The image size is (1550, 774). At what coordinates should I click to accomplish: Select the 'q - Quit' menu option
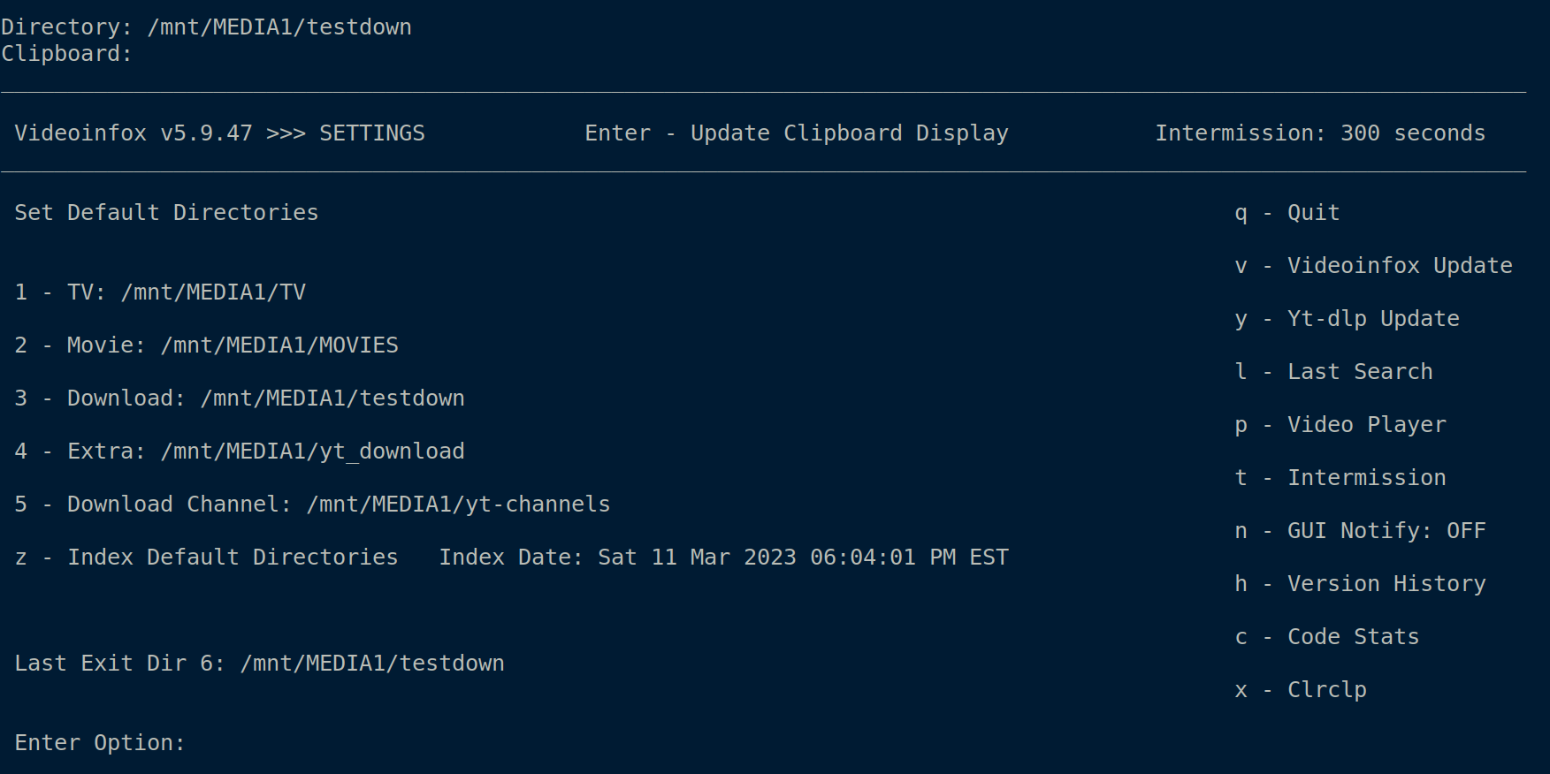[x=1287, y=213]
